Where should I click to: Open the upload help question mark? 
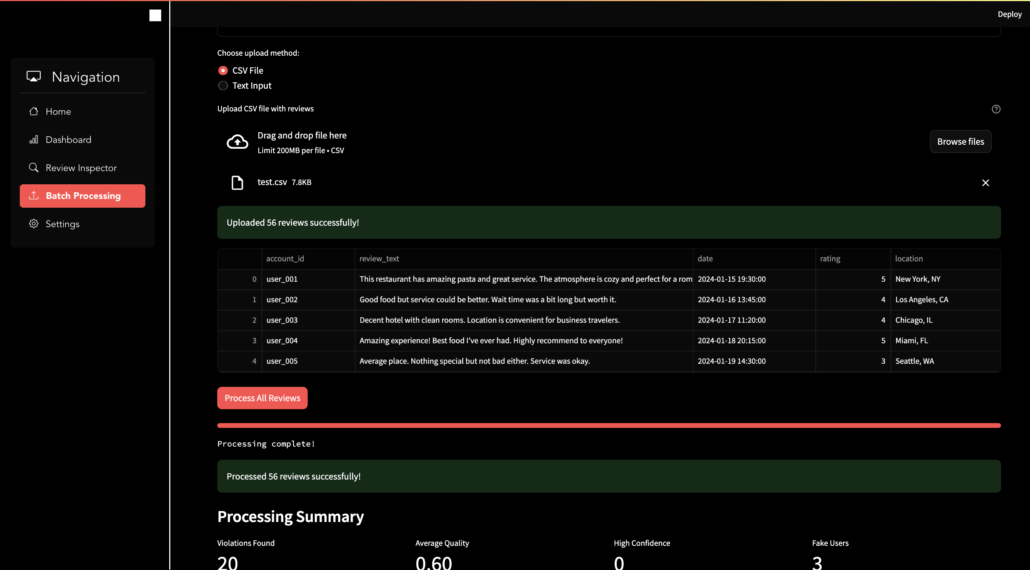tap(996, 109)
